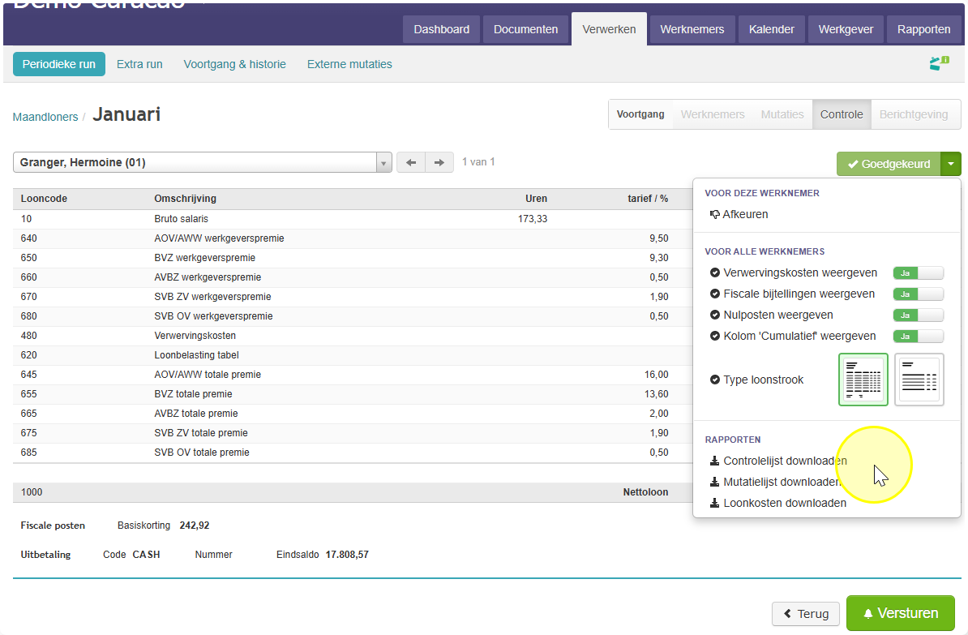Select the Mutaties step
The image size is (968, 635).
coord(782,114)
